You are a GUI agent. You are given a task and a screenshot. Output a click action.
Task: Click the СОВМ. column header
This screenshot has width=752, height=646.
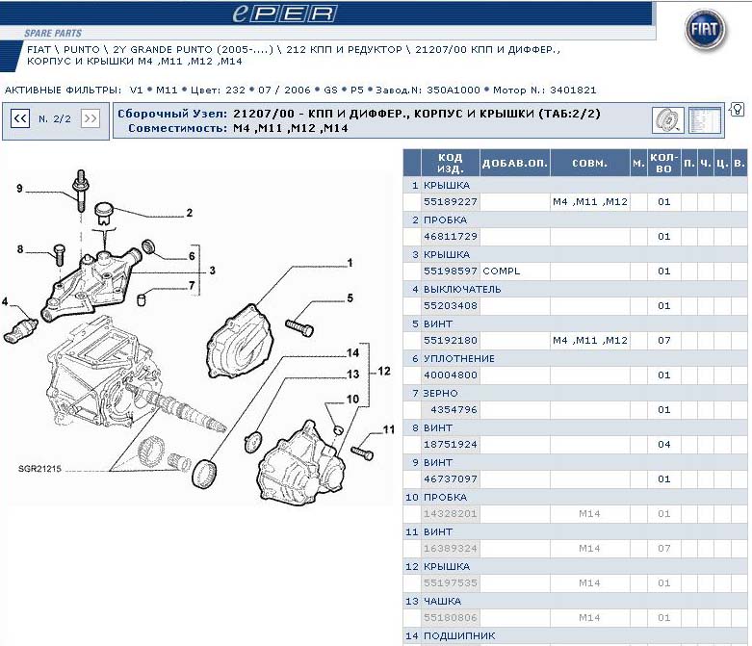click(589, 163)
